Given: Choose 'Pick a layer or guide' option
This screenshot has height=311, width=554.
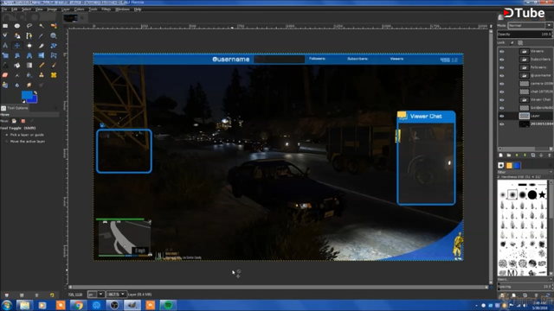Looking at the screenshot, I should [24, 135].
